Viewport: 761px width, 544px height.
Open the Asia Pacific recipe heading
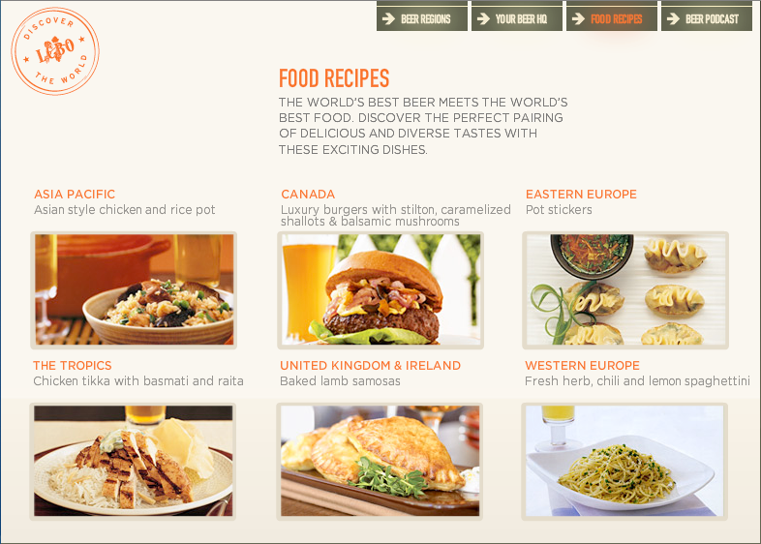pos(75,195)
